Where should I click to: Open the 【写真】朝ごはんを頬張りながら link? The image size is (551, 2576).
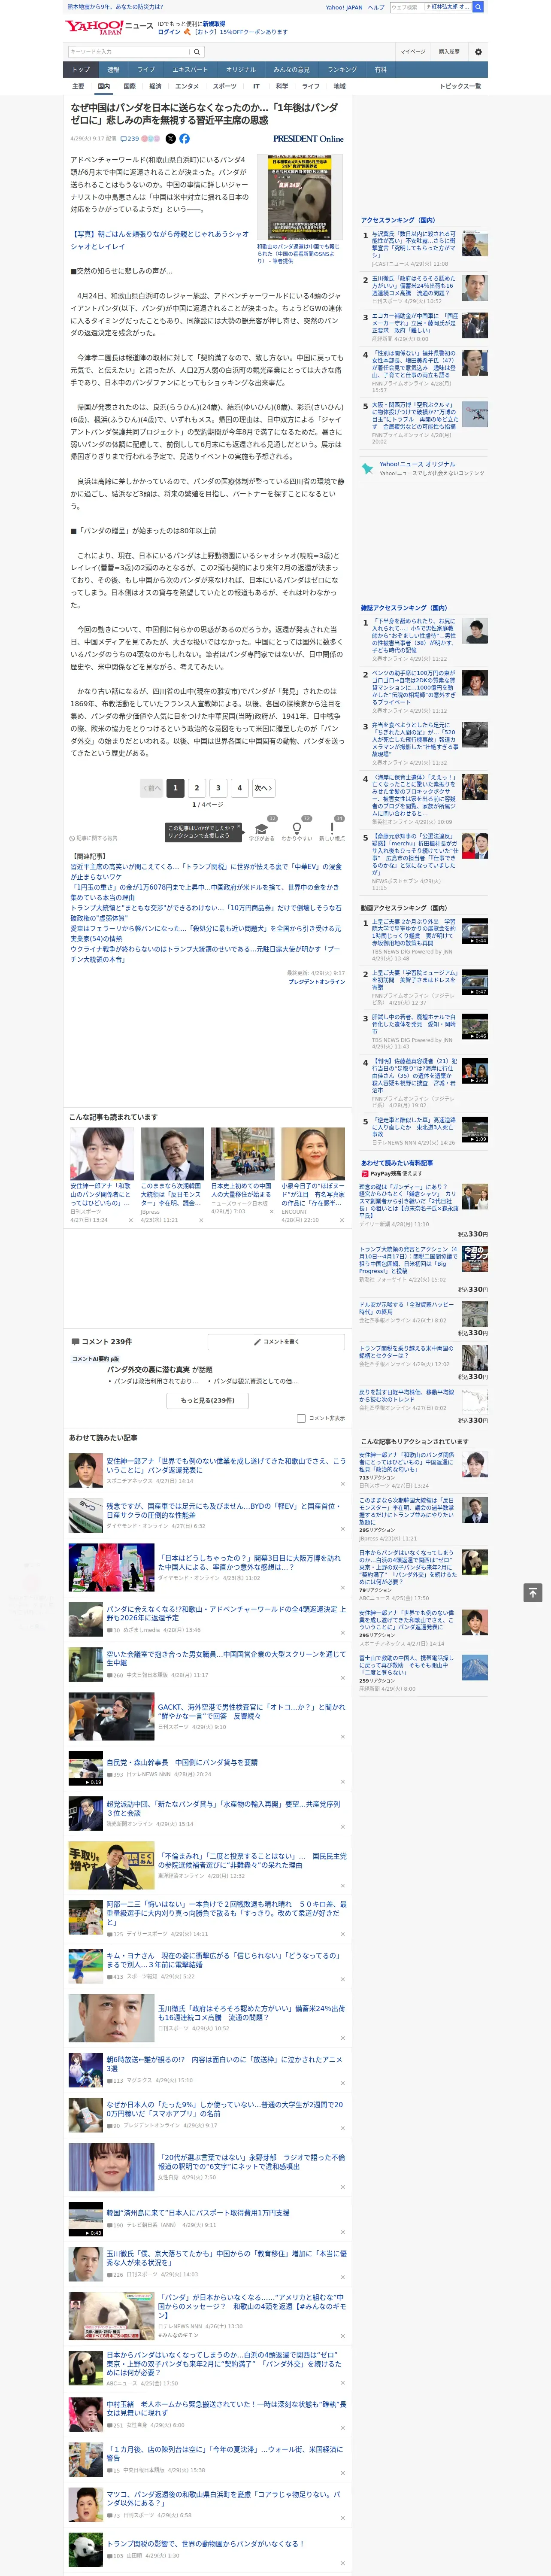click(x=159, y=240)
